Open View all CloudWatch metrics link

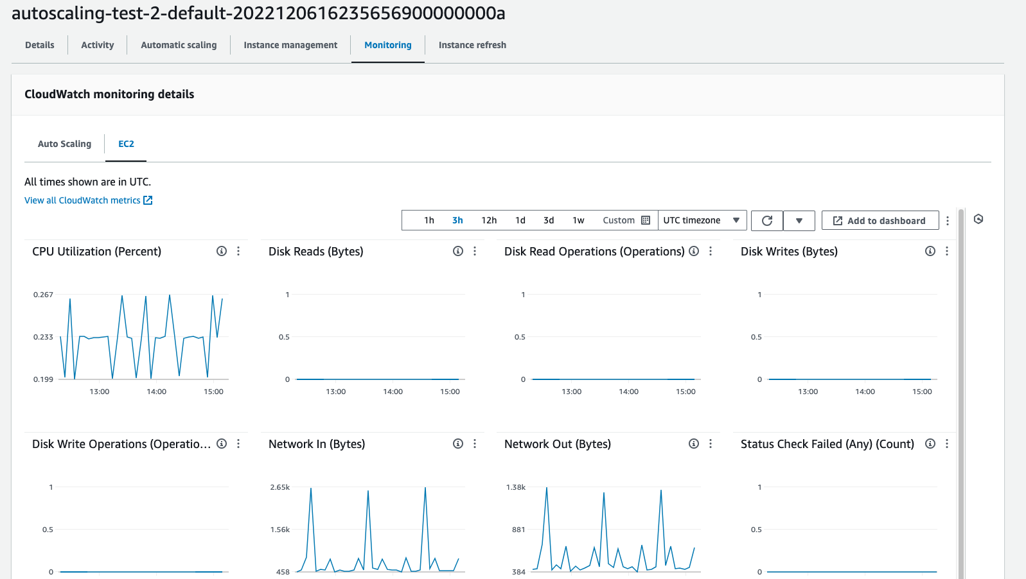coord(89,200)
